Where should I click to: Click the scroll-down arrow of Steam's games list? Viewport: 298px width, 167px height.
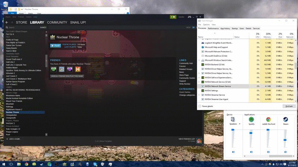(x=46, y=135)
